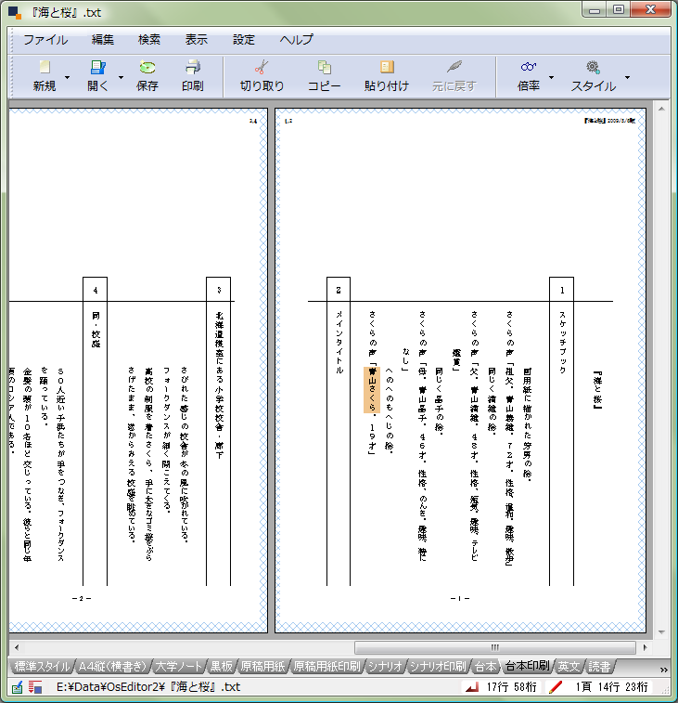Click the horizontal scrollbar right arrow
The image size is (678, 703).
coord(645,647)
